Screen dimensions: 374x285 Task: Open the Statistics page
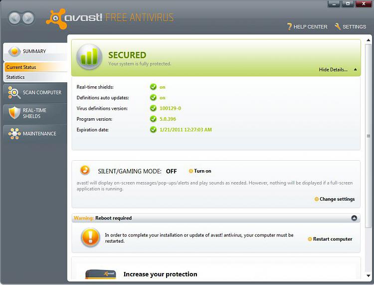point(36,77)
